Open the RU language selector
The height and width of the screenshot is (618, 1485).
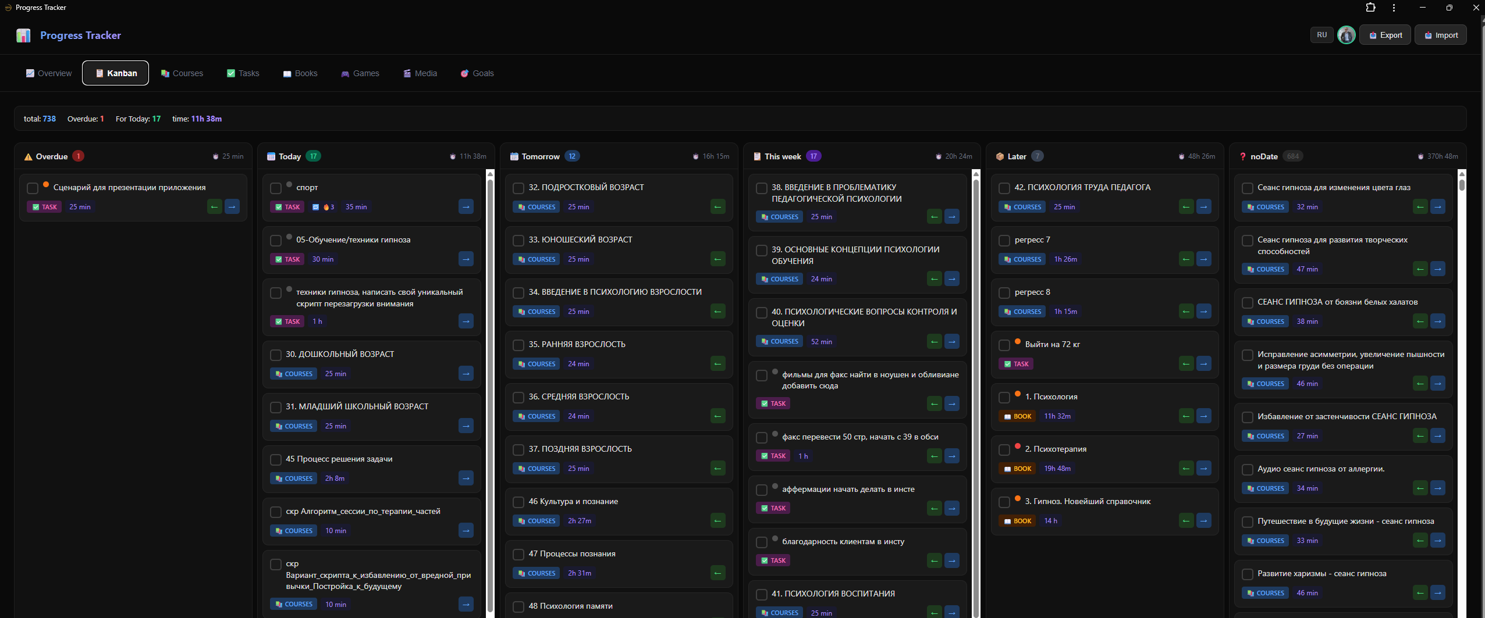tap(1321, 35)
